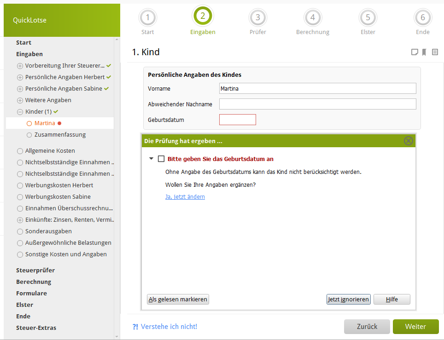The image size is (444, 340).
Task: Select step 6 Ende circle
Action: pos(422,18)
